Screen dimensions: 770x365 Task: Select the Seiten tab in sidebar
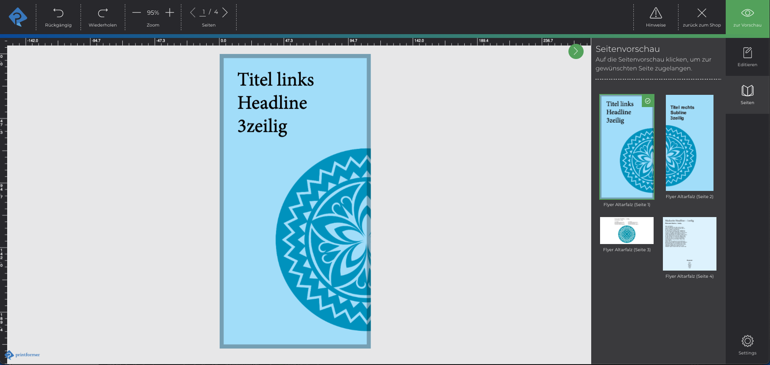pos(747,95)
